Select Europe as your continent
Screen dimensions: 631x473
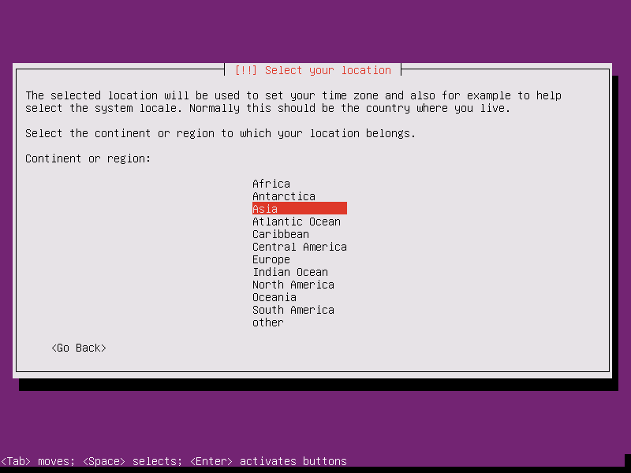tap(271, 259)
